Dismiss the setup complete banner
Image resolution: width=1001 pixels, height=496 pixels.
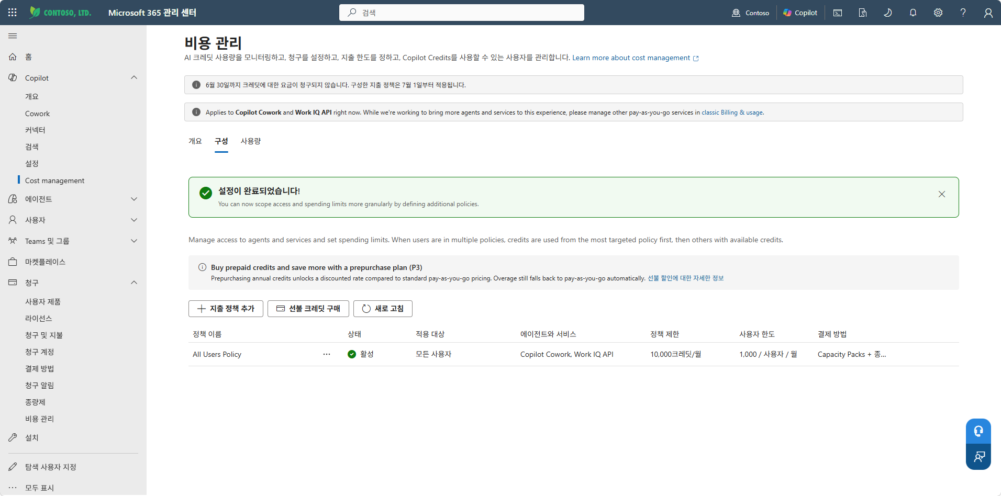click(942, 194)
